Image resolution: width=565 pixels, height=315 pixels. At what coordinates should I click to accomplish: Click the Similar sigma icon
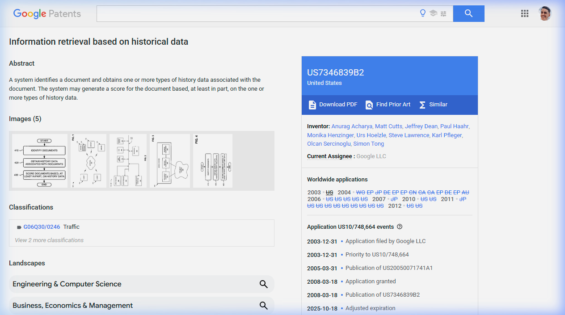422,105
